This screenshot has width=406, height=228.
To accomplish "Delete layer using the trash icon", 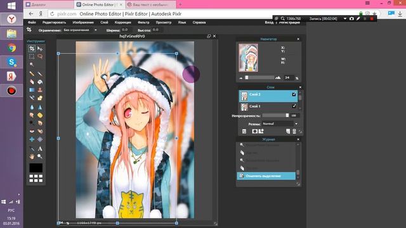I will click(x=294, y=132).
